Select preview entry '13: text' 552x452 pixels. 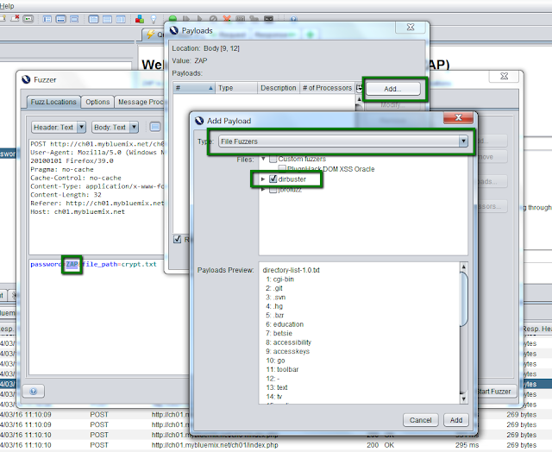point(277,387)
